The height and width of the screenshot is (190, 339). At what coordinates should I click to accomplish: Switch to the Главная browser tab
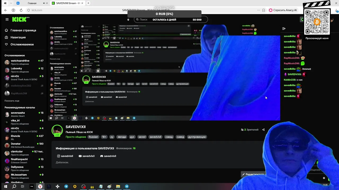[x=32, y=3]
